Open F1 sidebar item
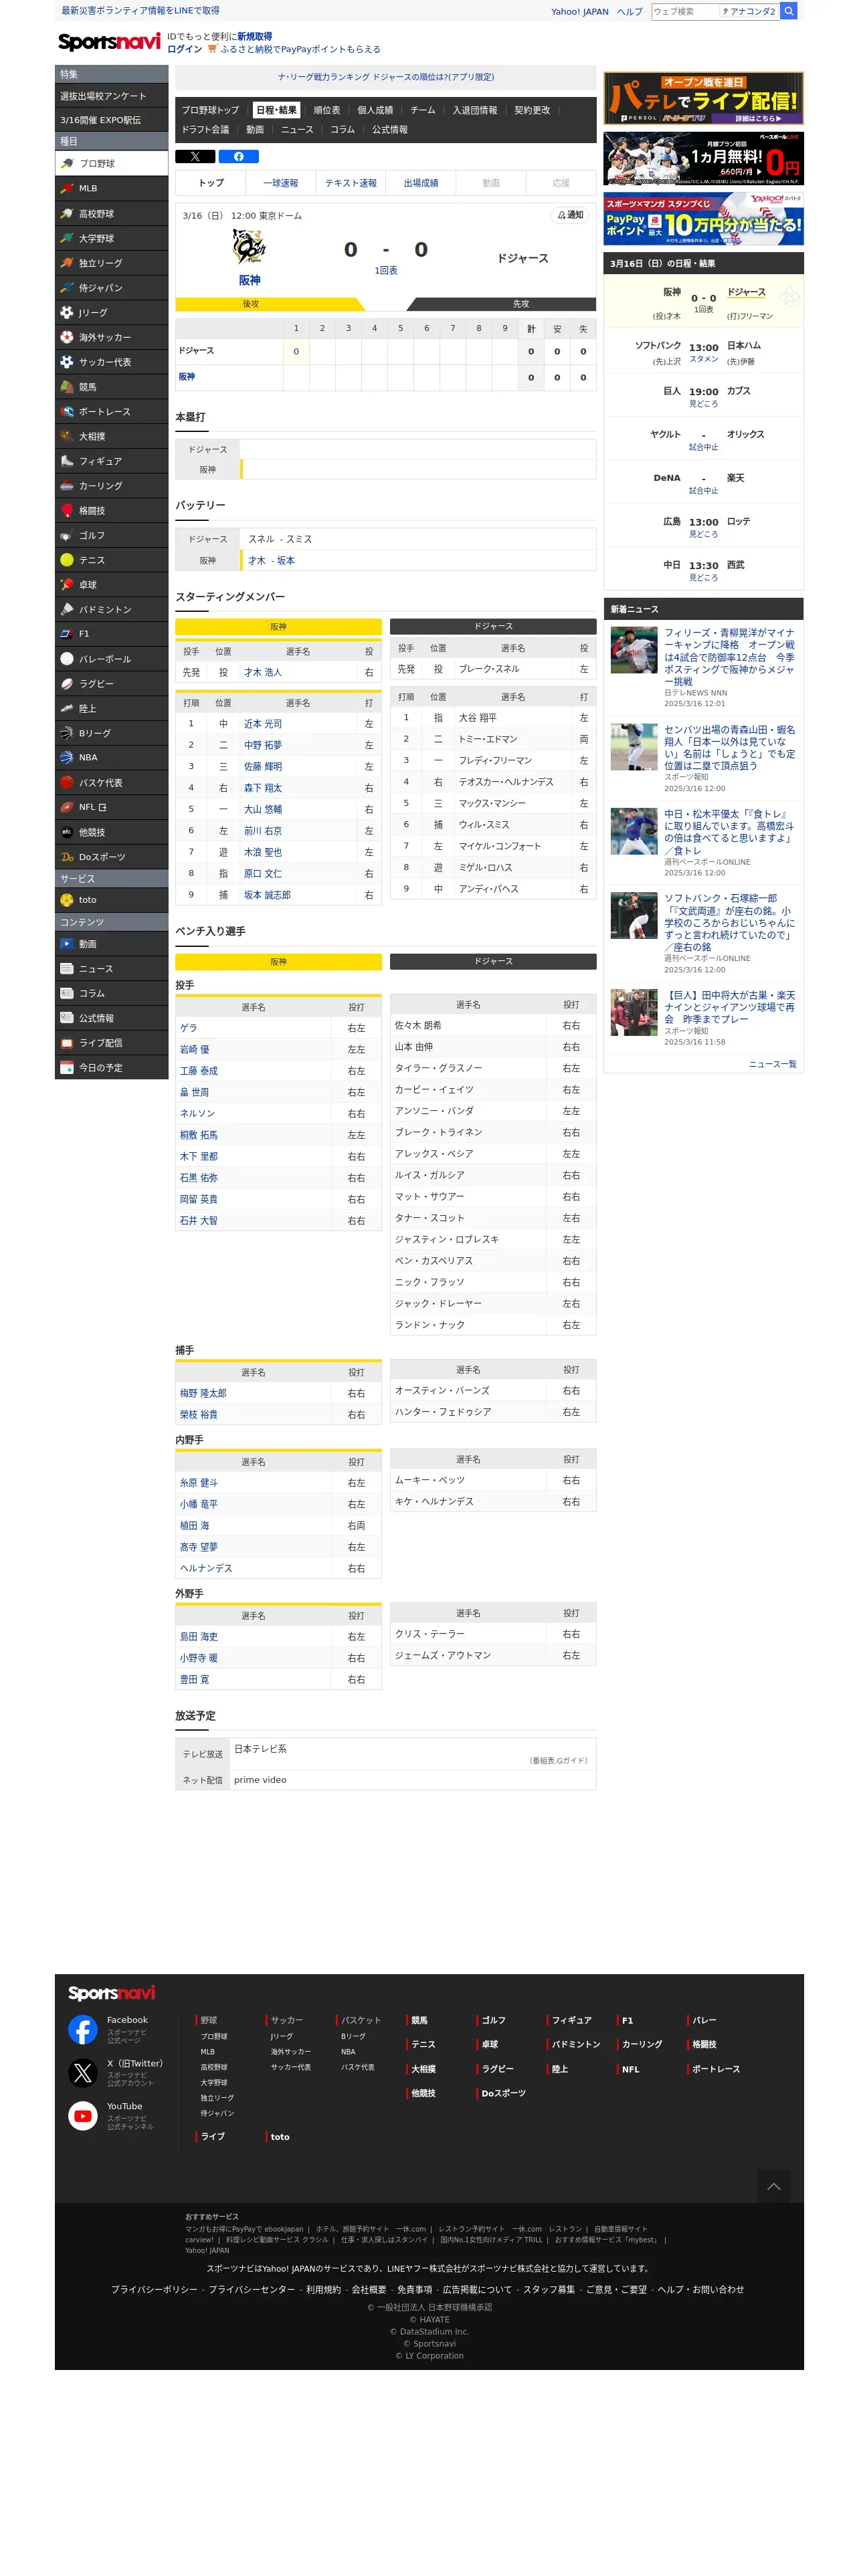 [111, 634]
